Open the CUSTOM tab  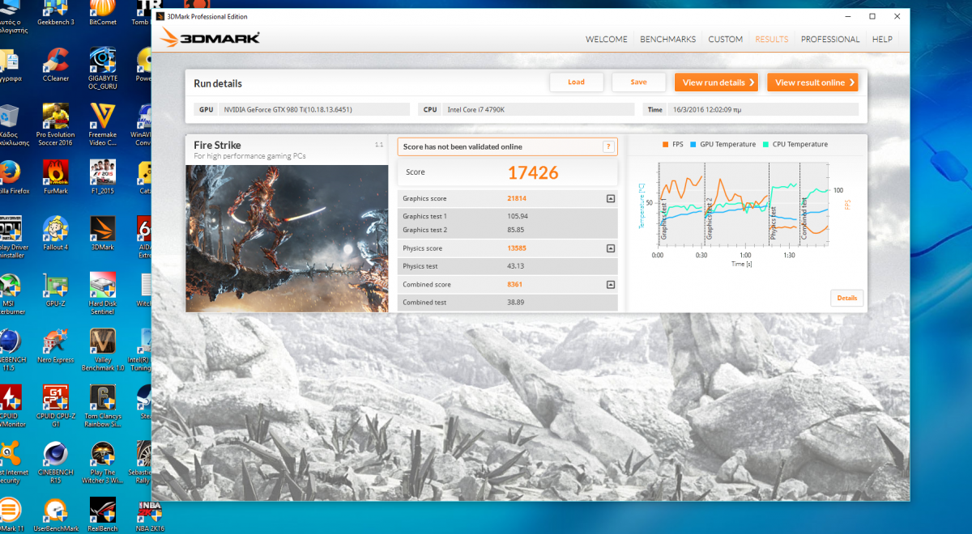pos(726,39)
